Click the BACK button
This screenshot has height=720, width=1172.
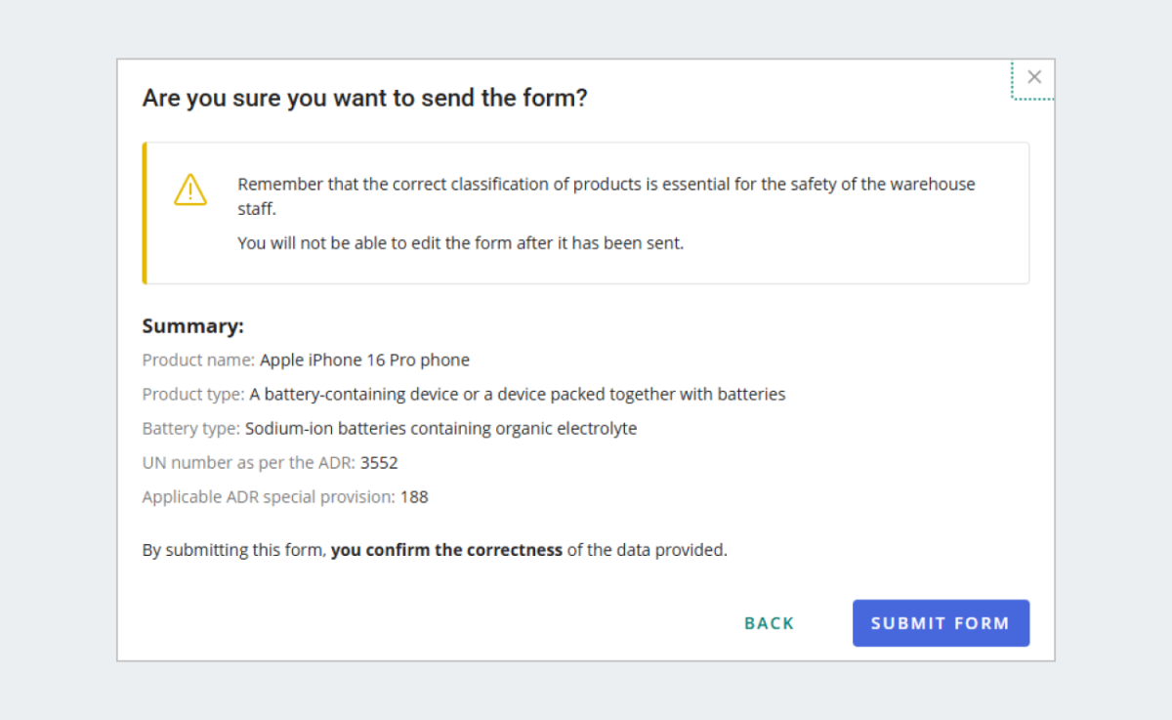click(769, 622)
